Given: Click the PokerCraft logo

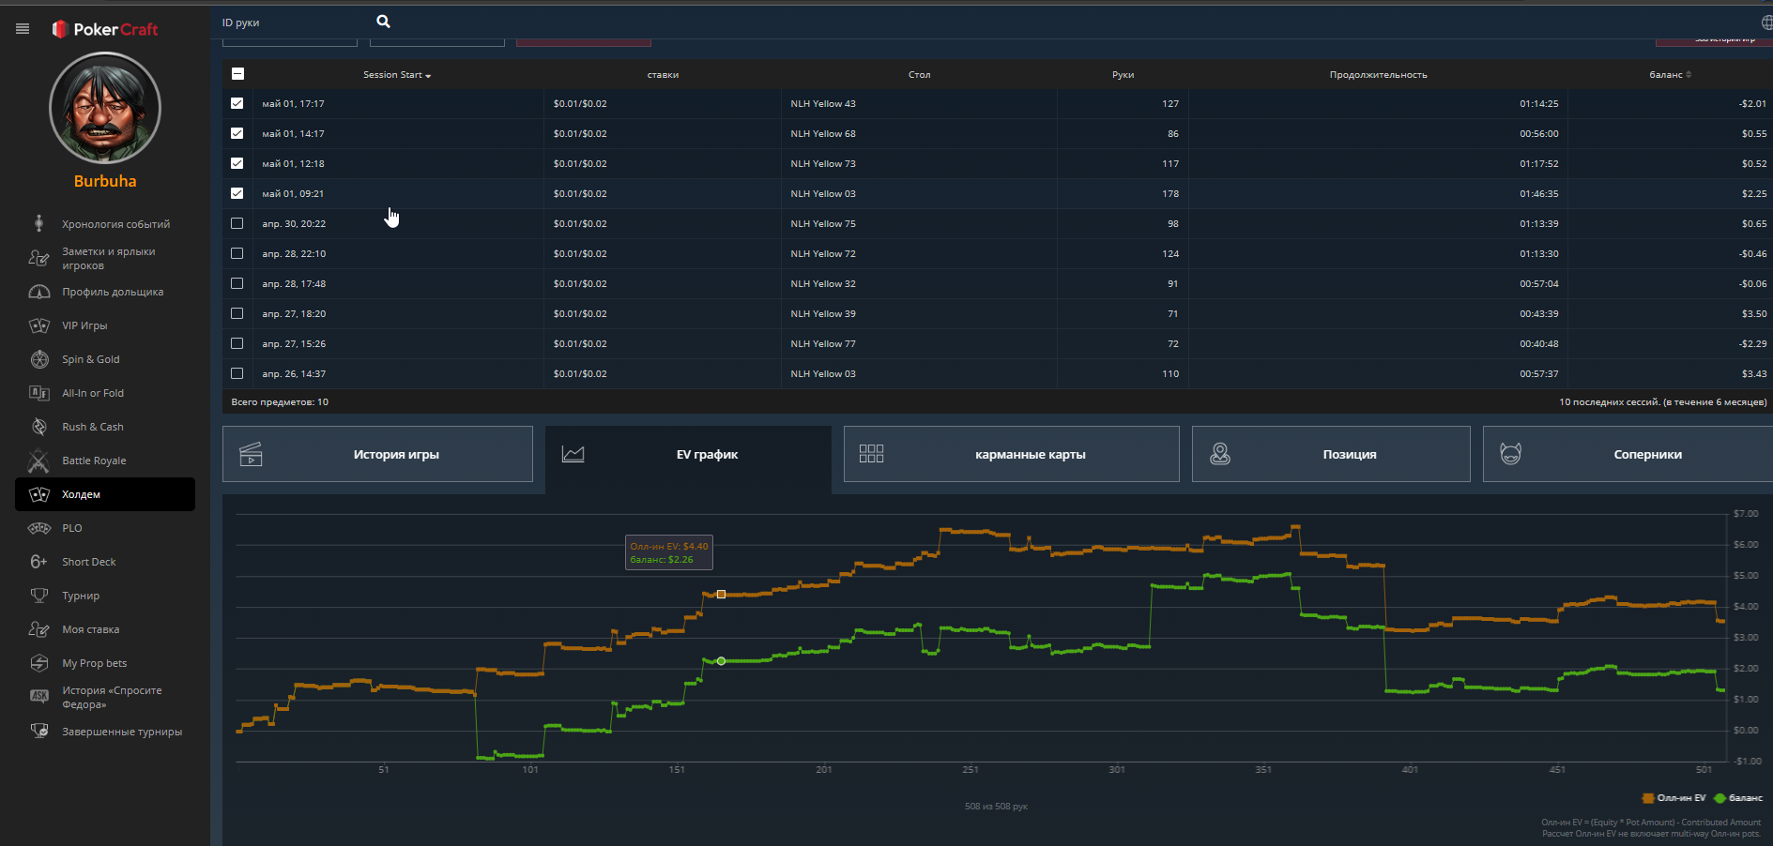Looking at the screenshot, I should (105, 29).
